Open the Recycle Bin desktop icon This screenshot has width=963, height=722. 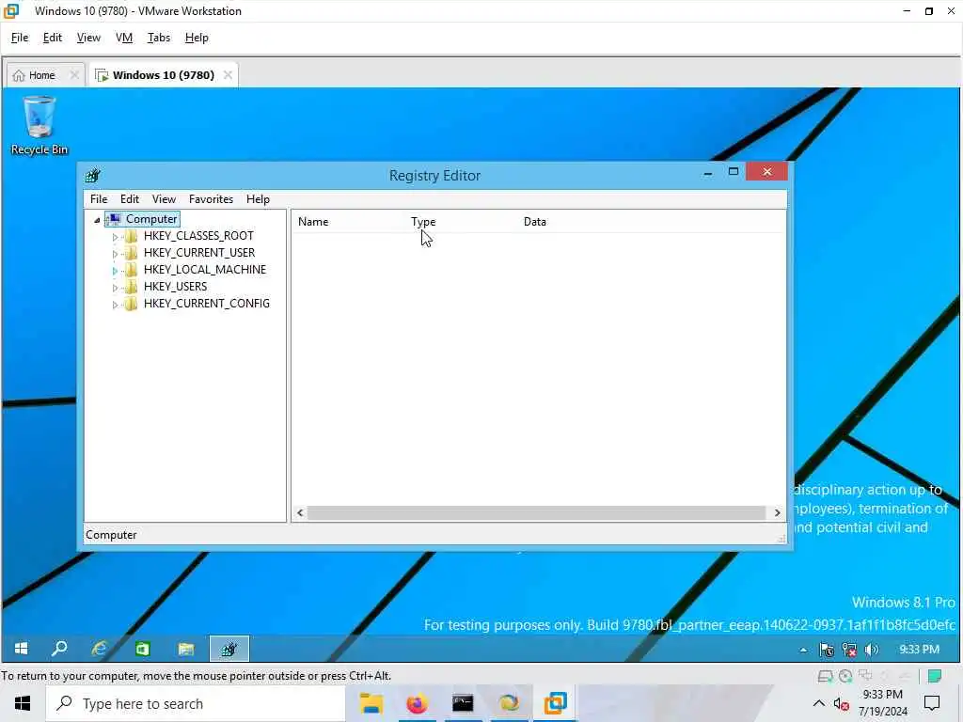click(39, 126)
